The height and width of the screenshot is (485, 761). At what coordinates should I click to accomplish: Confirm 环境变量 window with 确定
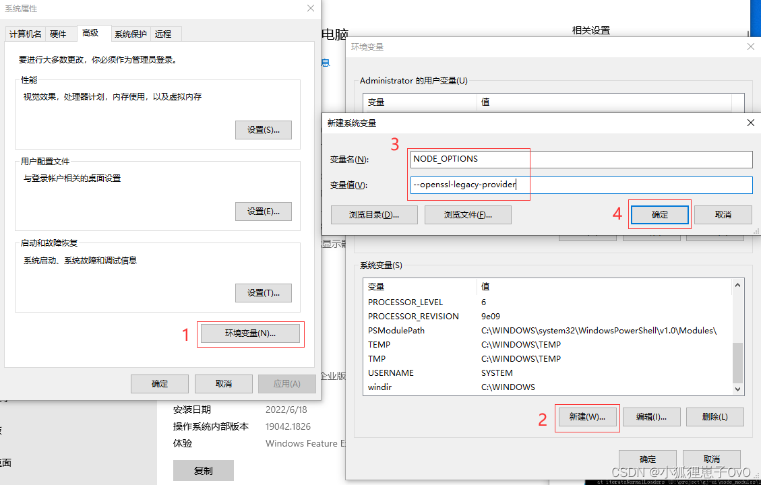(648, 459)
